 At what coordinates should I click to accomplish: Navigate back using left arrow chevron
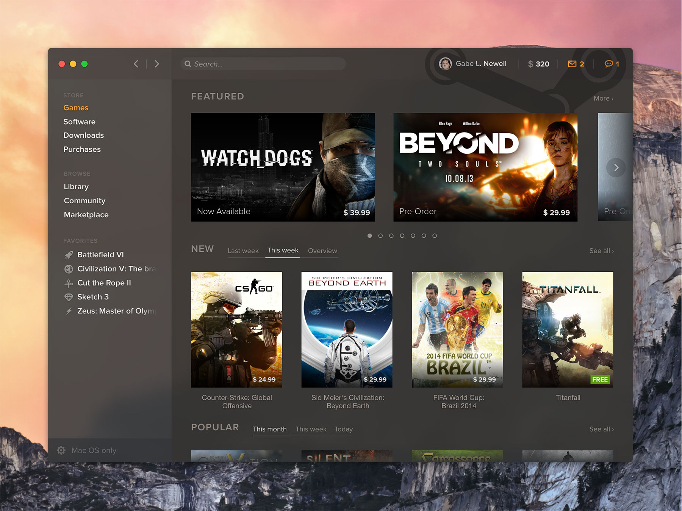coord(136,64)
